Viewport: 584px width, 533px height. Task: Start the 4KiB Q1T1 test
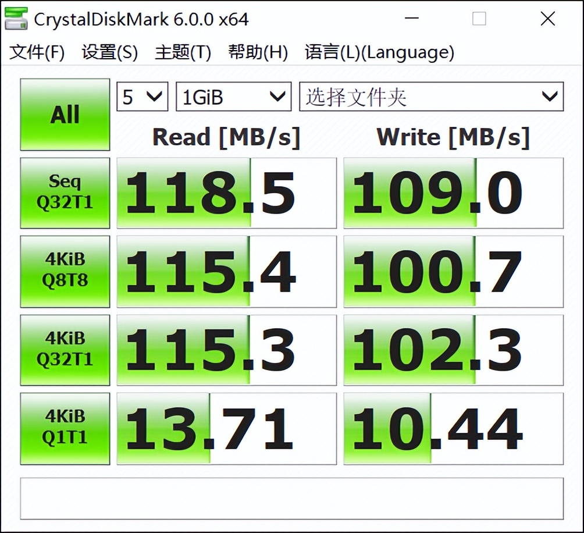(64, 428)
